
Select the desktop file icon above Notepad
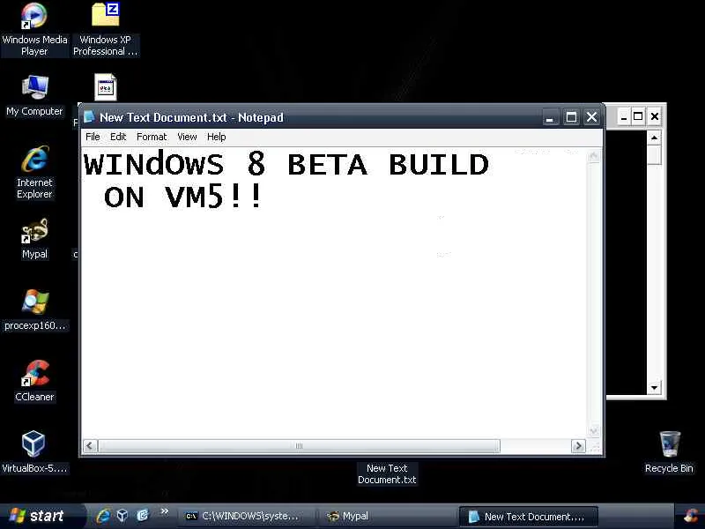106,87
